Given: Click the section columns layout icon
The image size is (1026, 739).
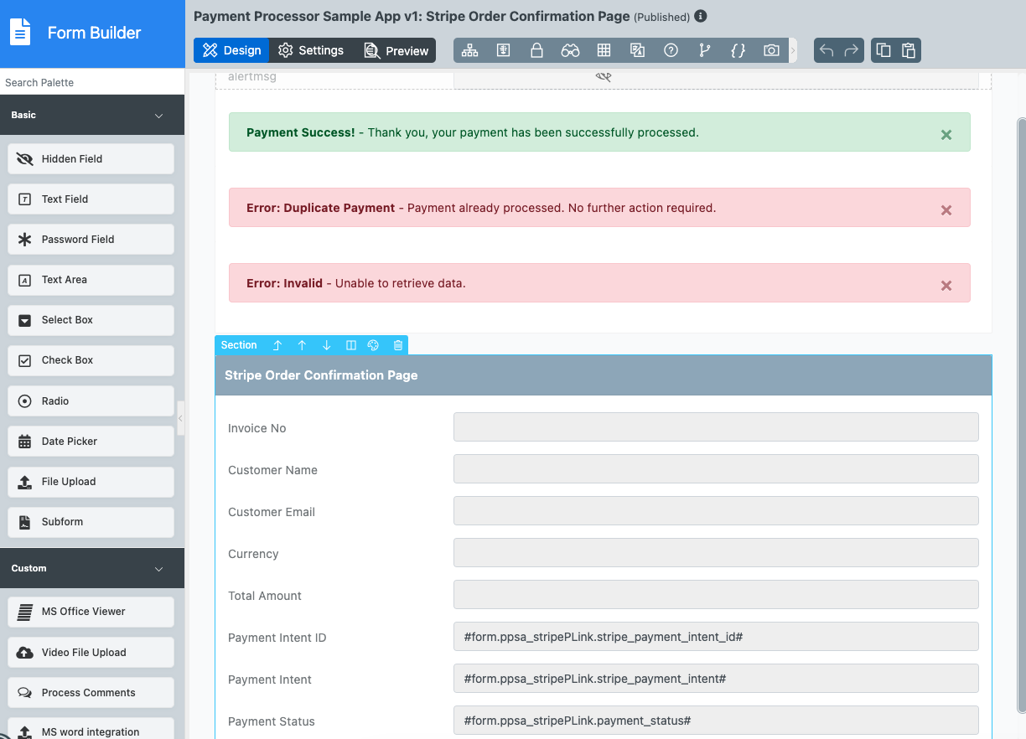Looking at the screenshot, I should coord(350,345).
